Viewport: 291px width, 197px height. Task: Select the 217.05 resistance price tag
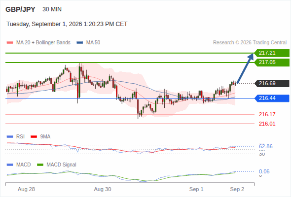point(272,63)
